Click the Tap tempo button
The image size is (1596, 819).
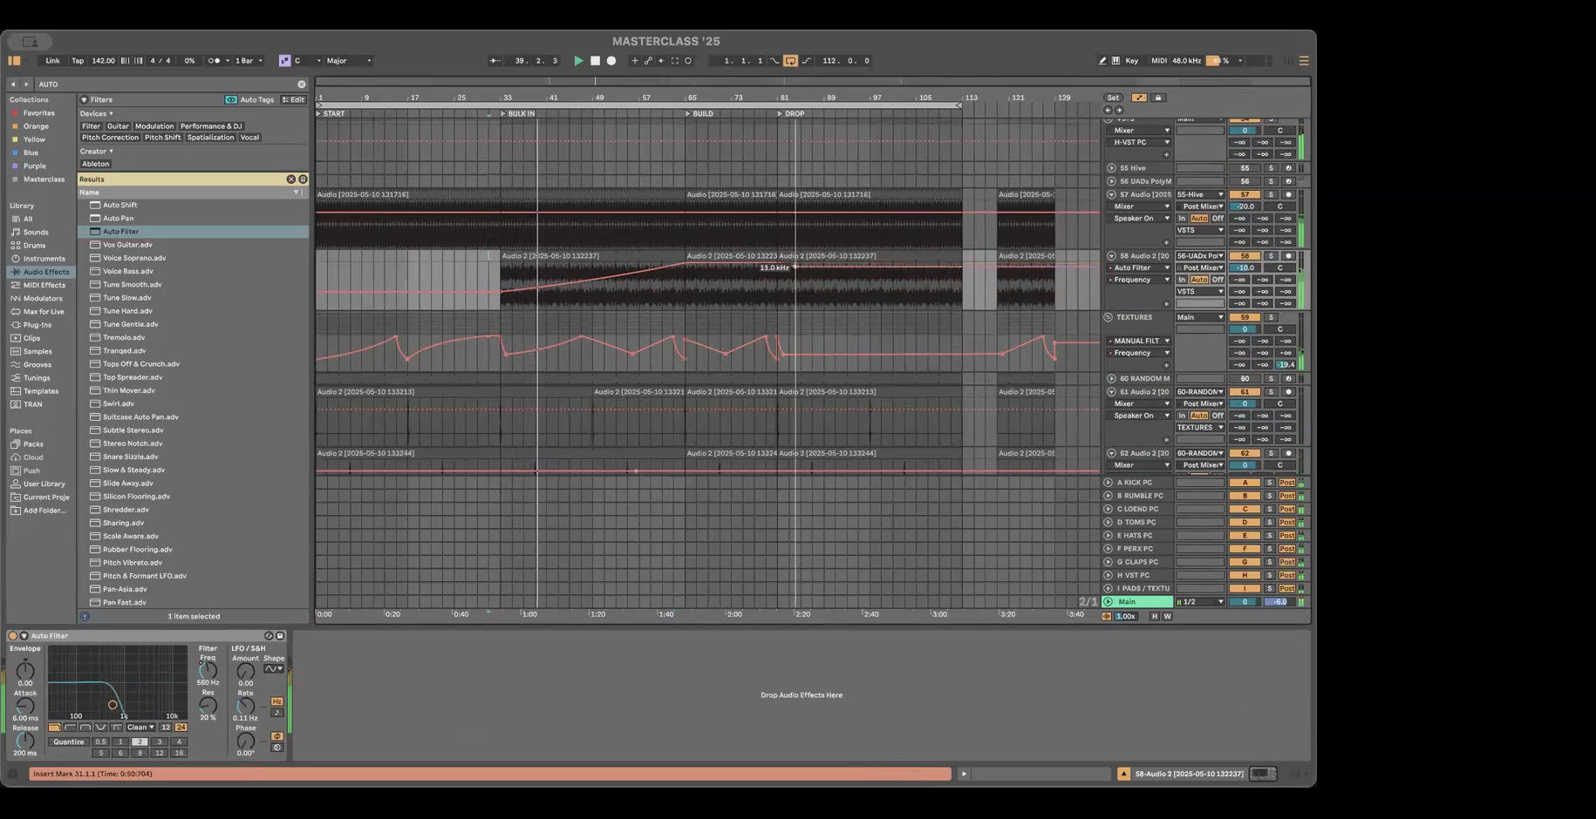[x=78, y=61]
